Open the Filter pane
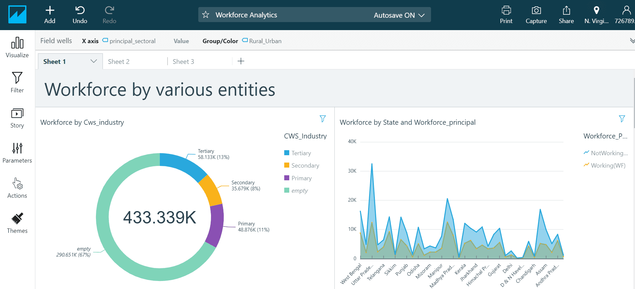 pos(17,83)
